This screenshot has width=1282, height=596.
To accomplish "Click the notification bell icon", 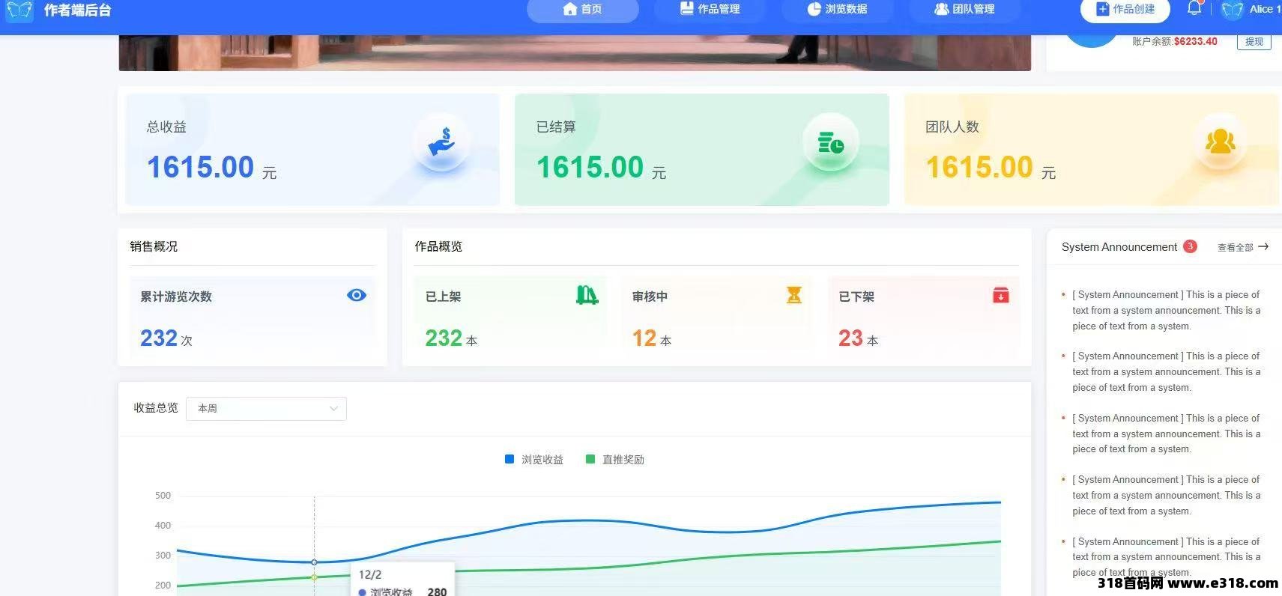I will click(1194, 8).
